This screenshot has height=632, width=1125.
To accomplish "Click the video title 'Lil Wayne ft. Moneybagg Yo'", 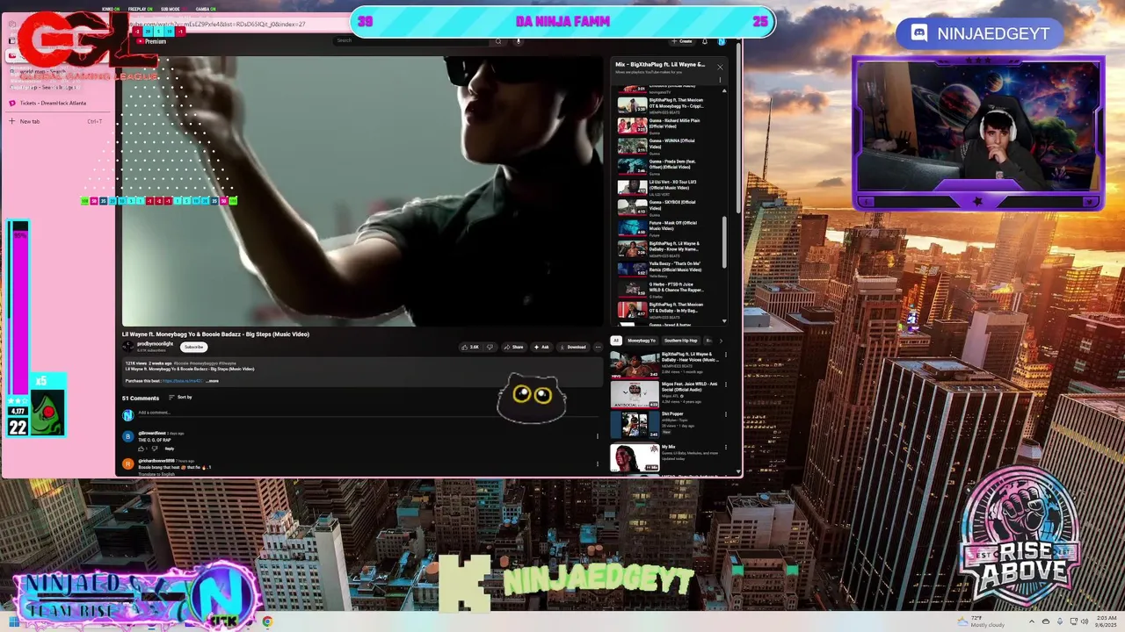I will pyautogui.click(x=215, y=334).
